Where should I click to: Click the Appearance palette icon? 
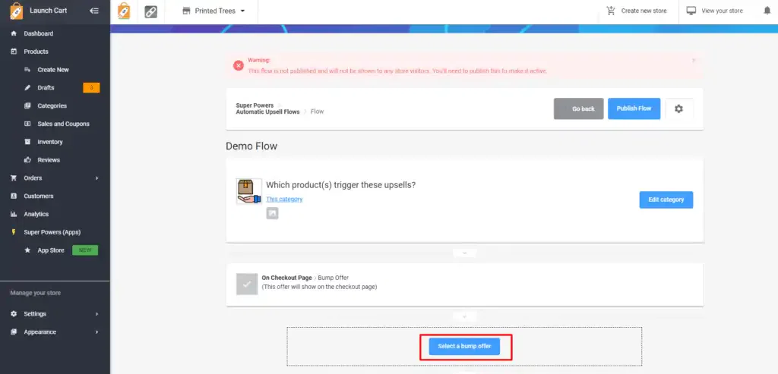click(14, 332)
